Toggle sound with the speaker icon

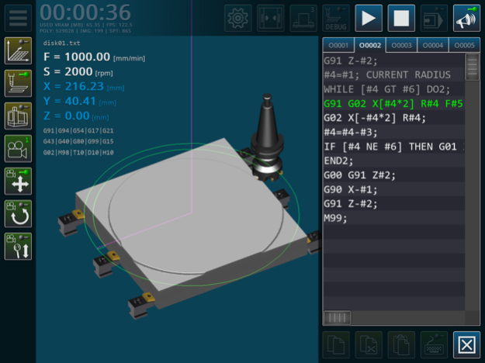(x=466, y=18)
